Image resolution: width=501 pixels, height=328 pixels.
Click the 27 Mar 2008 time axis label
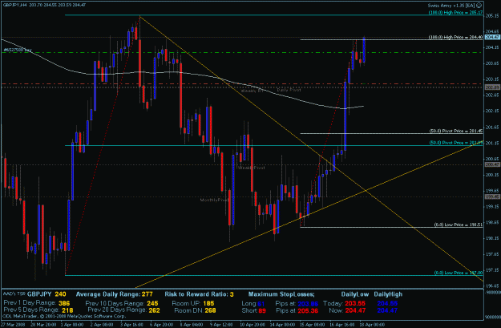12,325
